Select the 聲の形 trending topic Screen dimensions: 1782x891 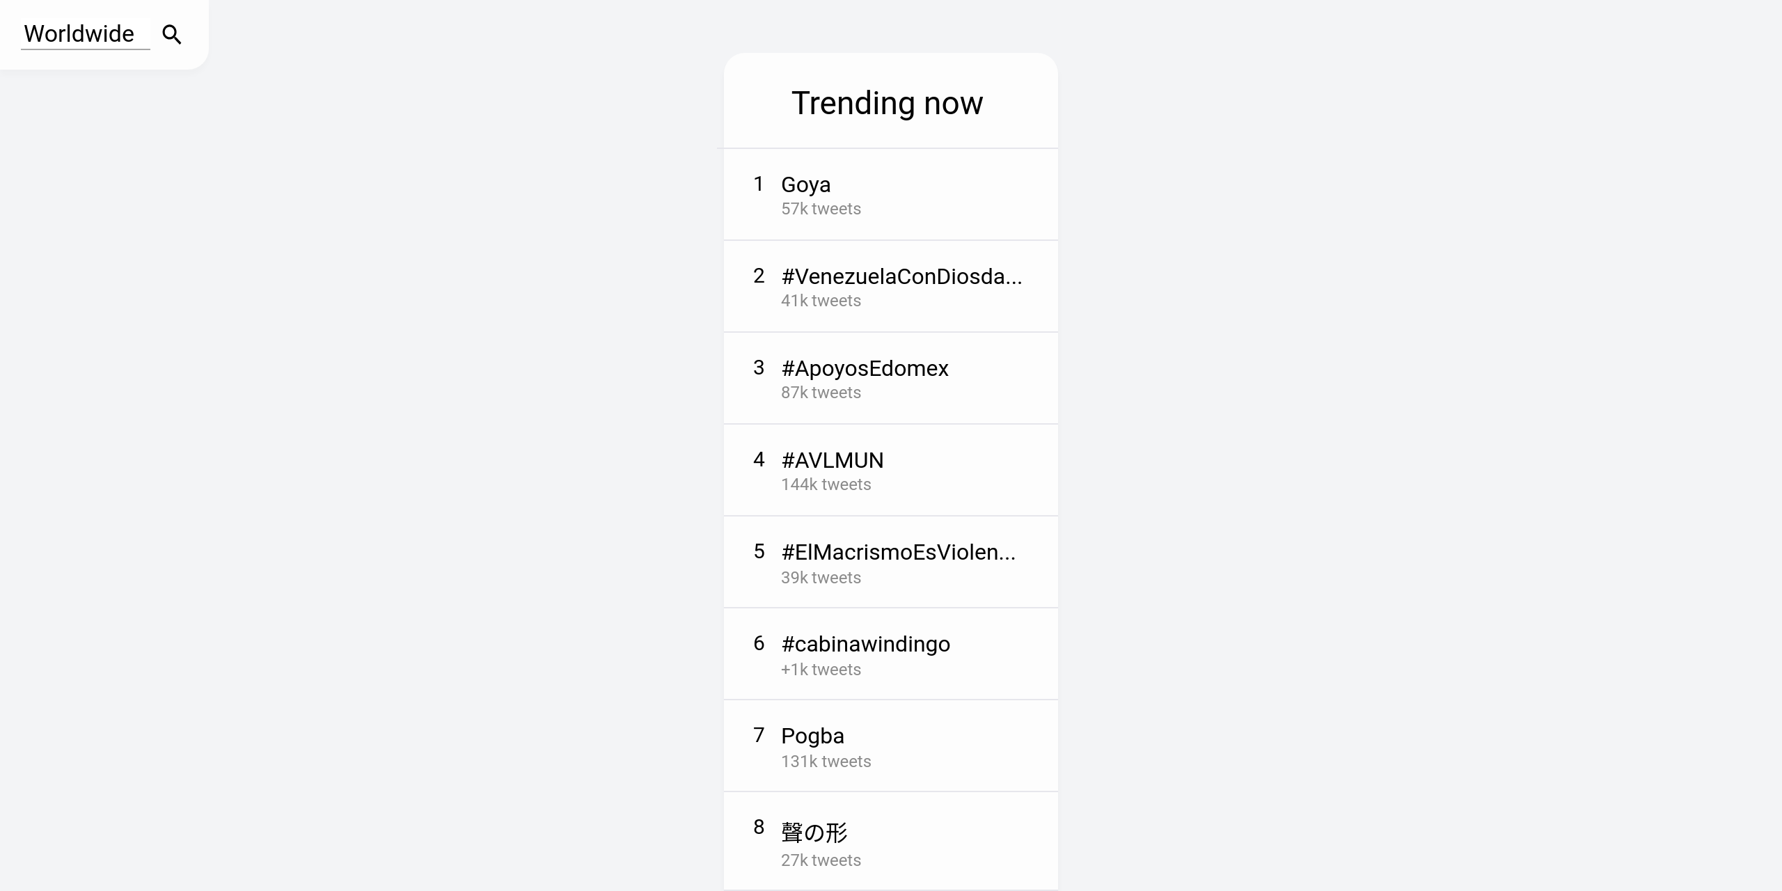point(813,833)
